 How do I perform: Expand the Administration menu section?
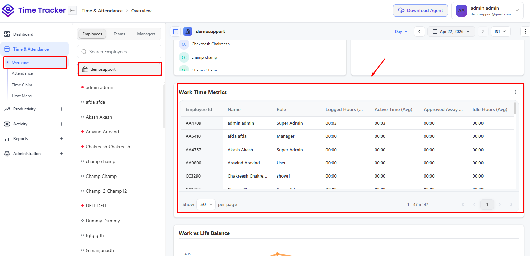62,154
